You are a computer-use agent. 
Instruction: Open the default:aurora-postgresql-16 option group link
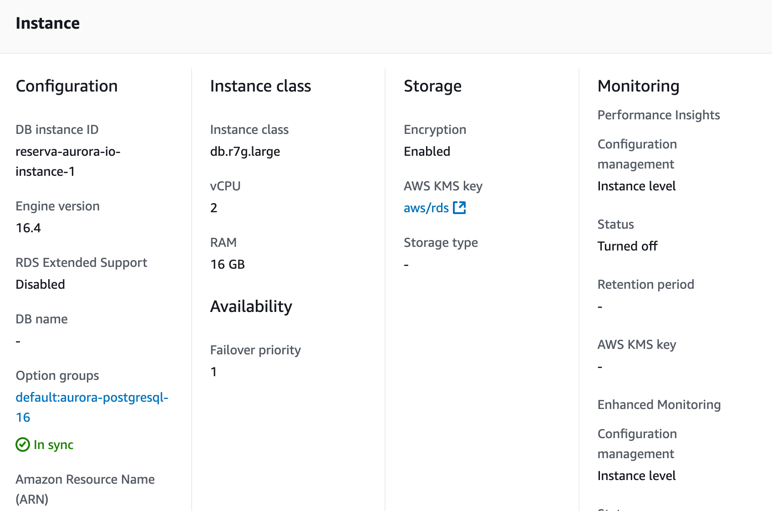click(92, 407)
